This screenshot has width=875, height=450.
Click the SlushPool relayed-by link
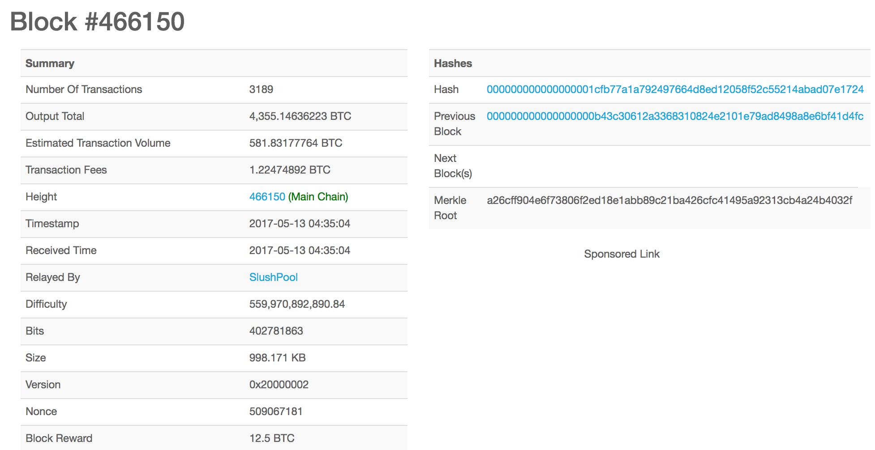point(273,277)
